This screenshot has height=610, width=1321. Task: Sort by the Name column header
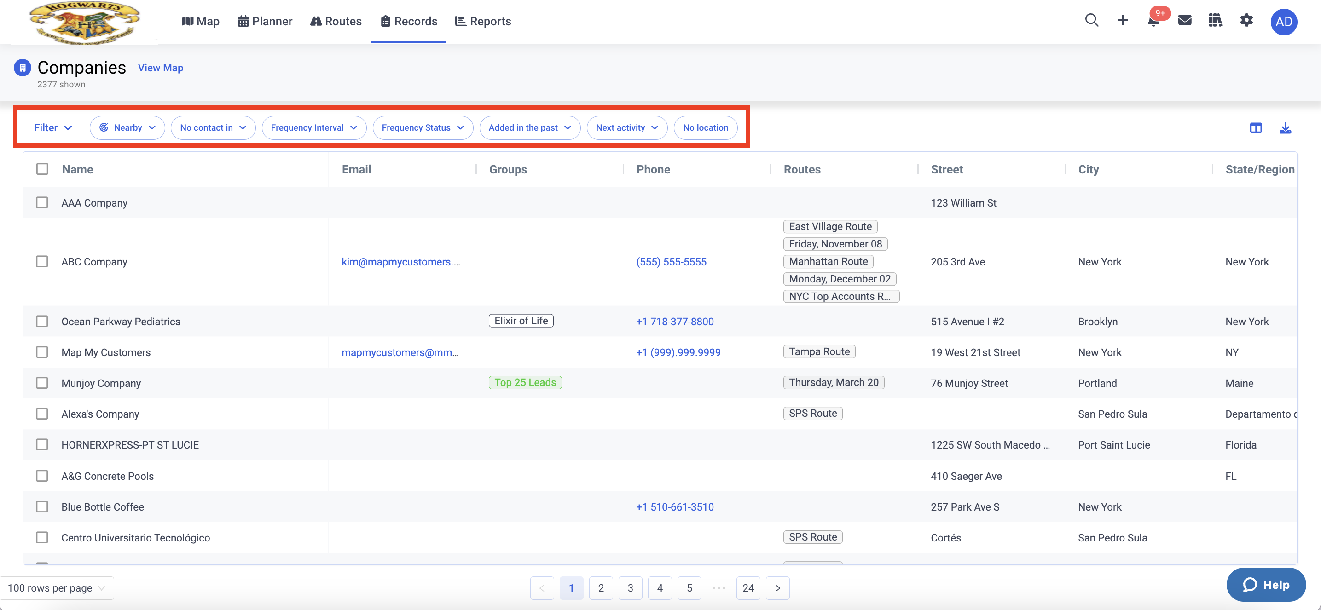pyautogui.click(x=77, y=169)
